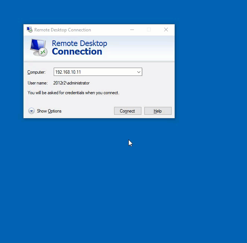Click the 2012r2\administrator user name text
Screen dimensions: 247x243
point(71,83)
